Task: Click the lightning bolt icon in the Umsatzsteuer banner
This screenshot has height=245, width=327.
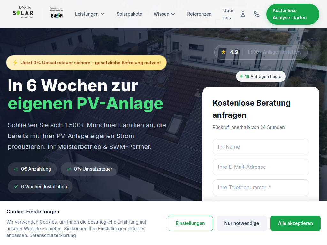Action: [15, 63]
